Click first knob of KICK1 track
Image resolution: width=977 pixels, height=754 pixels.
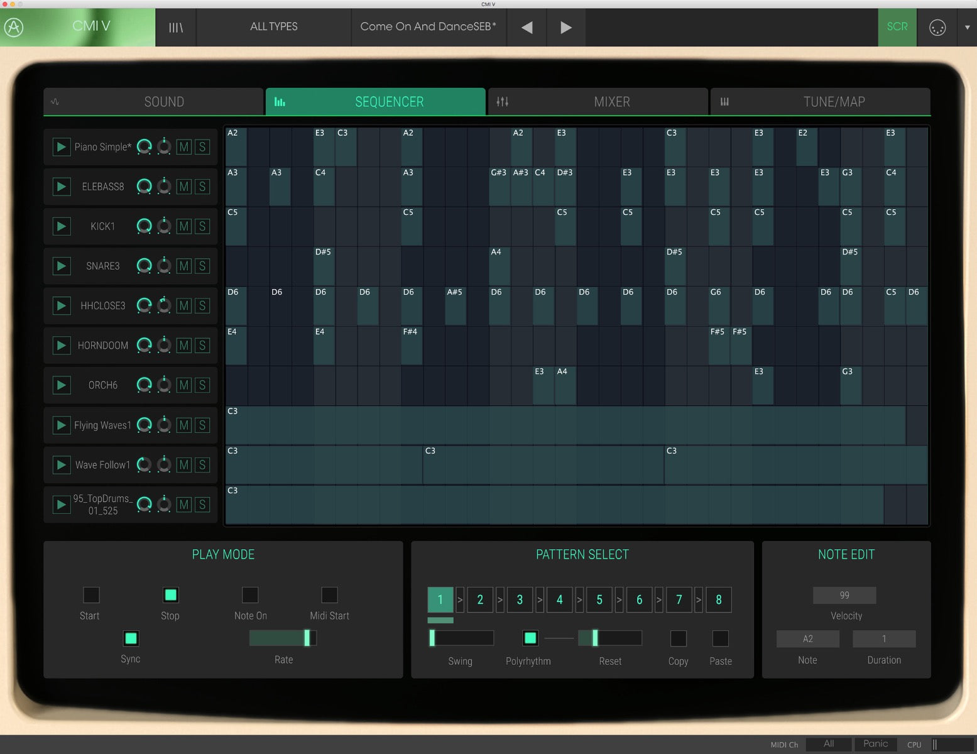pos(145,226)
